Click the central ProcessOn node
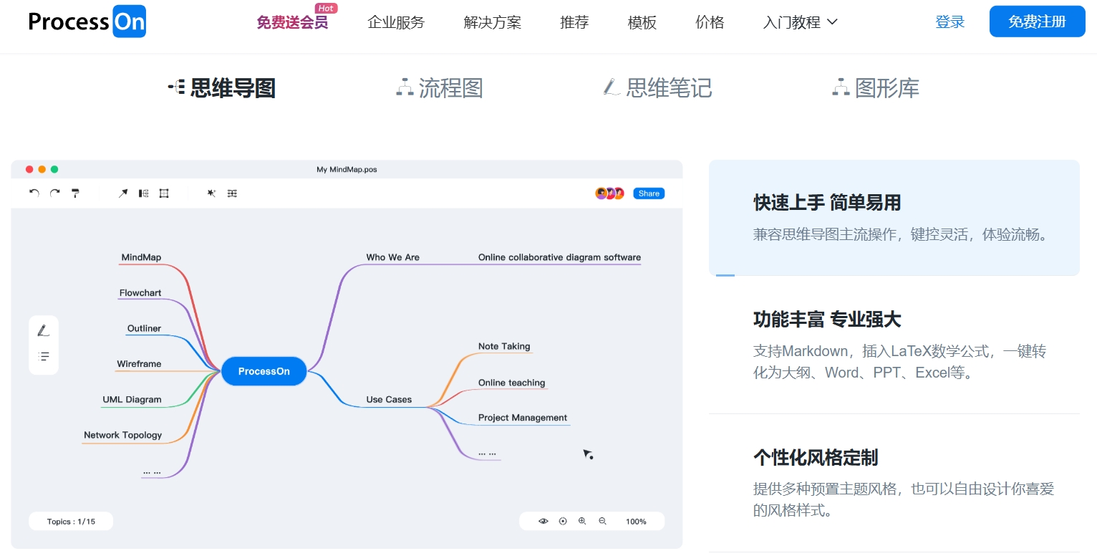The height and width of the screenshot is (556, 1097). point(264,371)
